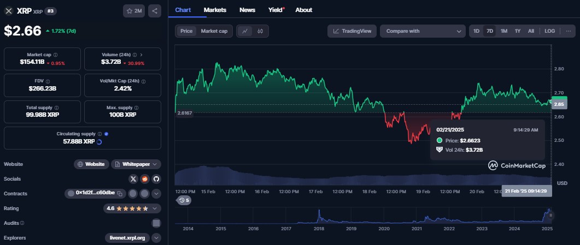
Task: Expand the 4.6 Rating dropdown
Action: tap(132, 208)
